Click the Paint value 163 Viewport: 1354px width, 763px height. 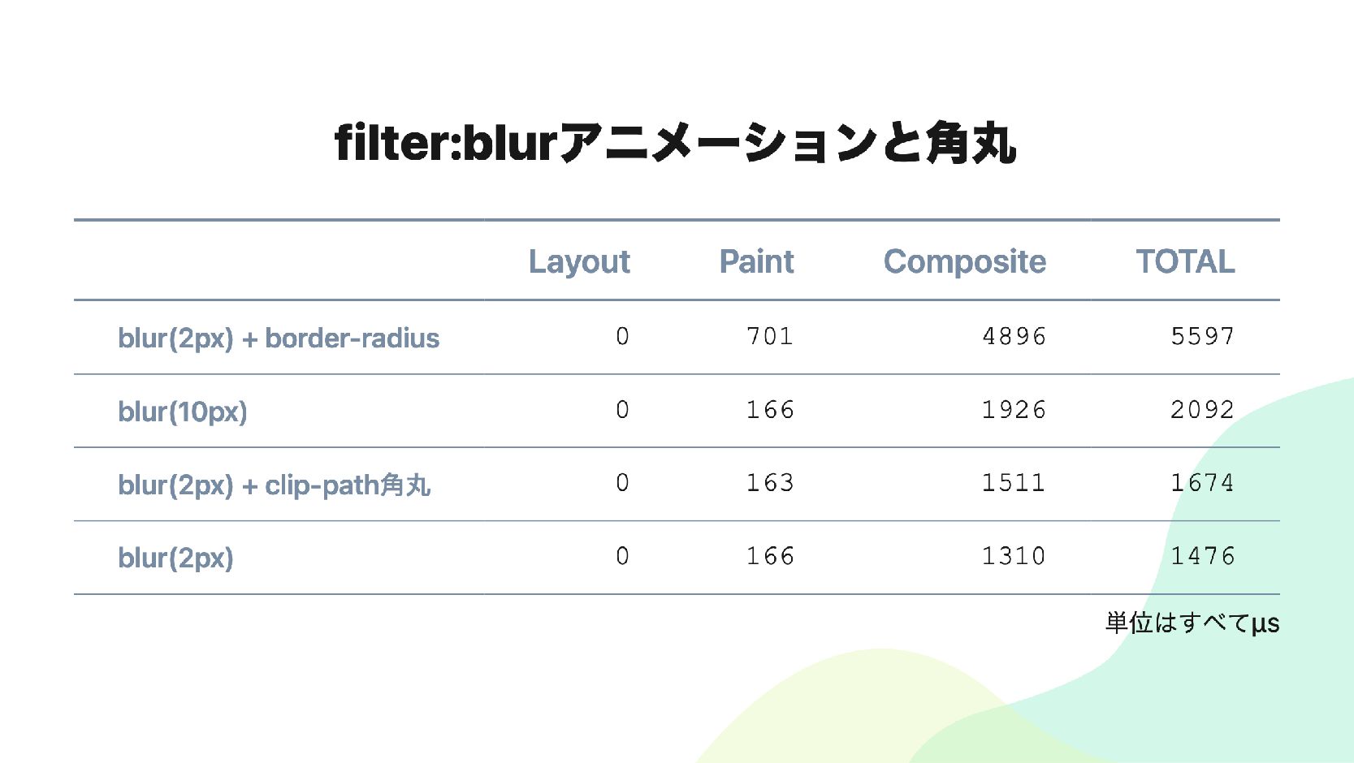pos(769,483)
